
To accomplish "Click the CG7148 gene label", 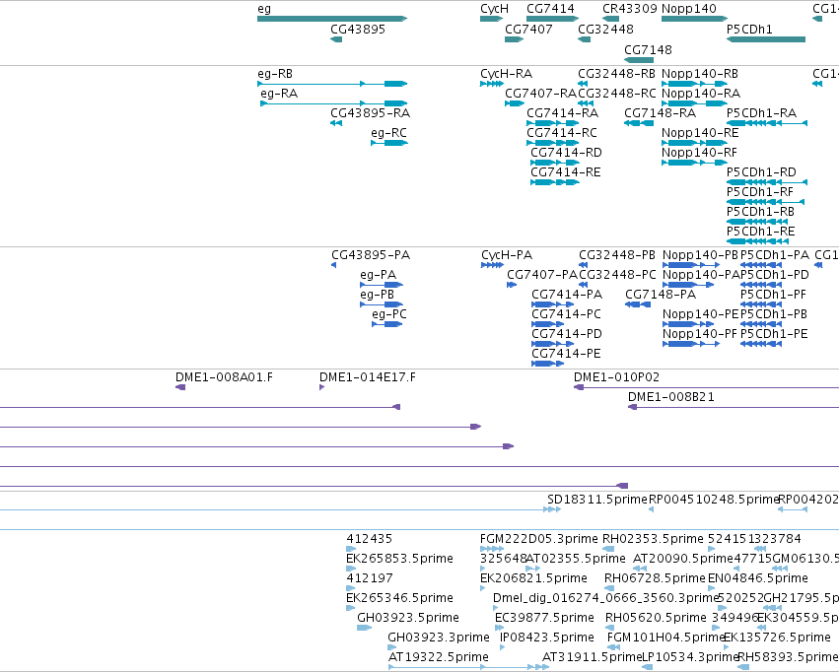I will coord(648,50).
